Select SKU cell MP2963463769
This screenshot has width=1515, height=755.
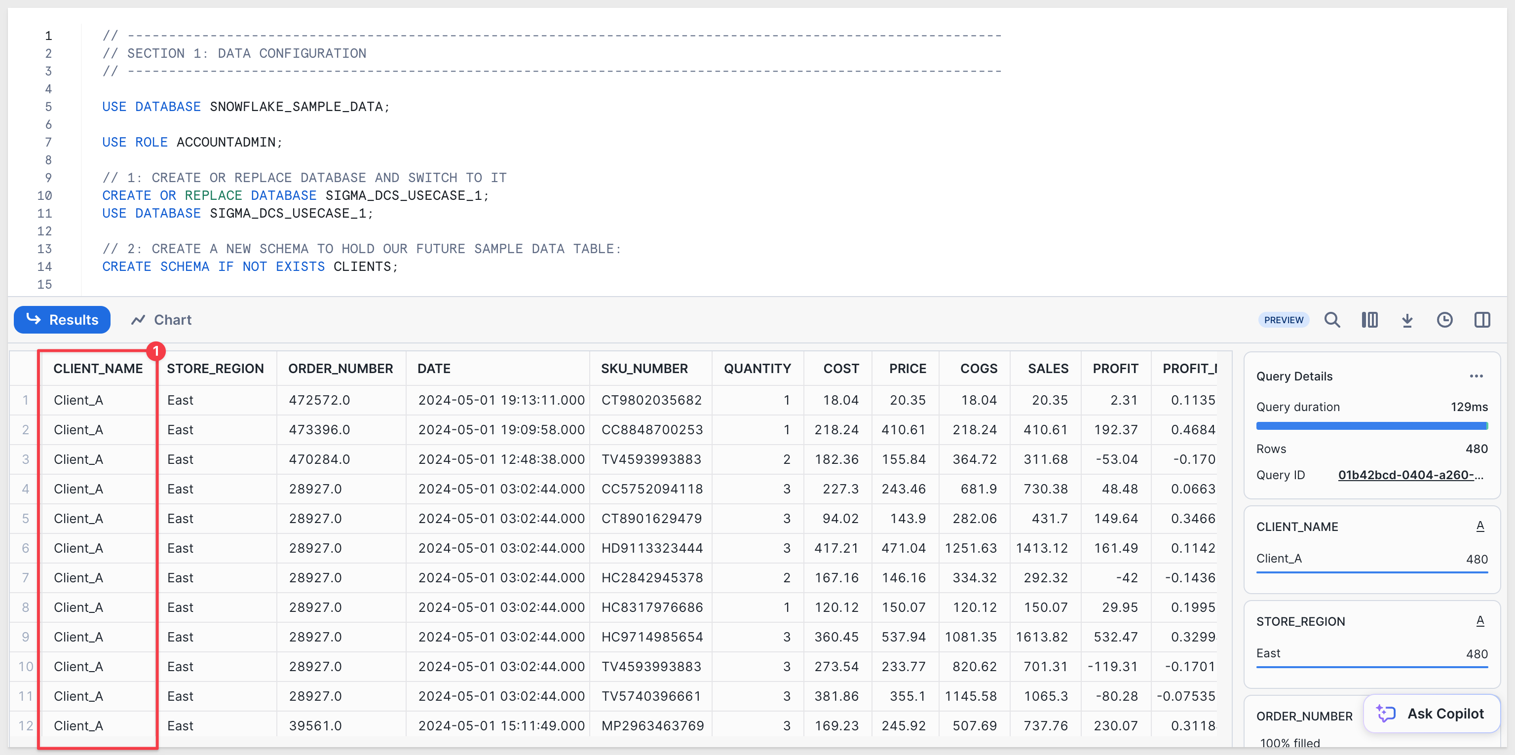[650, 725]
